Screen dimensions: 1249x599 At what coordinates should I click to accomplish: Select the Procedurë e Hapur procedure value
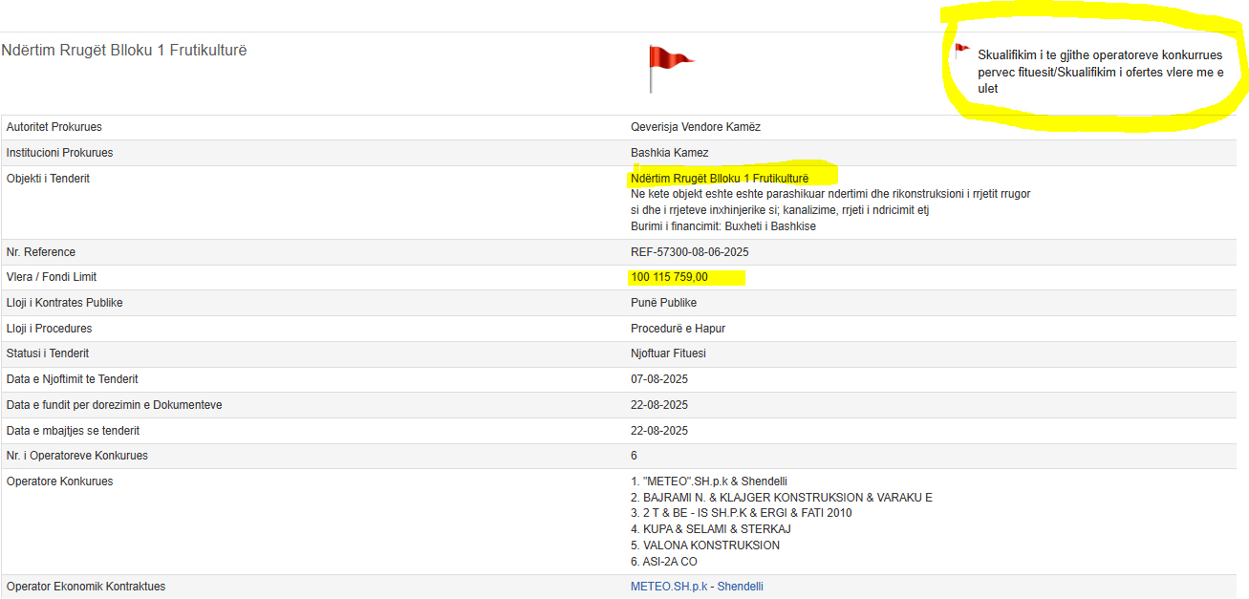point(678,329)
